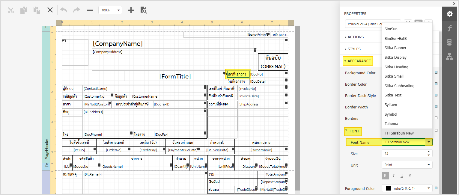459x195 pixels.
Task: Click the Paste clipboard icon
Action: click(37, 10)
